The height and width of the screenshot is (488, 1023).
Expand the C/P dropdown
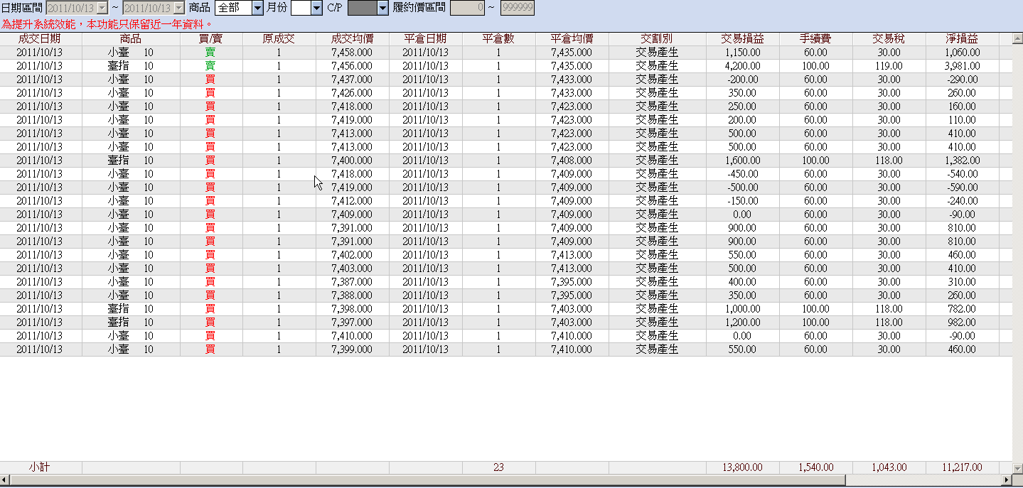pos(382,8)
